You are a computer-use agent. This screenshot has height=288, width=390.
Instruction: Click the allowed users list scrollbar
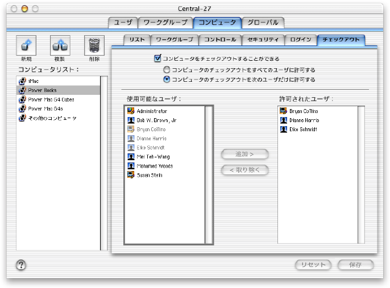click(361, 175)
